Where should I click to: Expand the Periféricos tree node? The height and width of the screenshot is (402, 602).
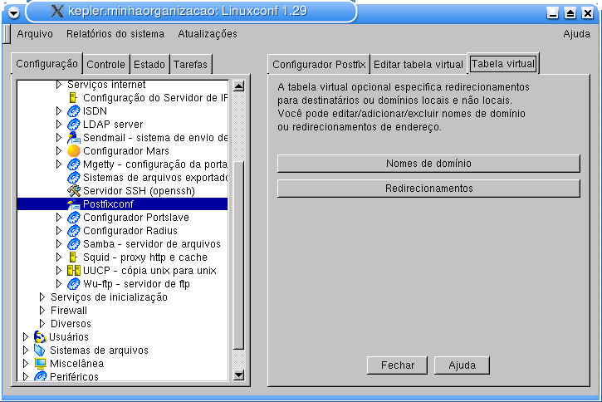click(x=26, y=376)
